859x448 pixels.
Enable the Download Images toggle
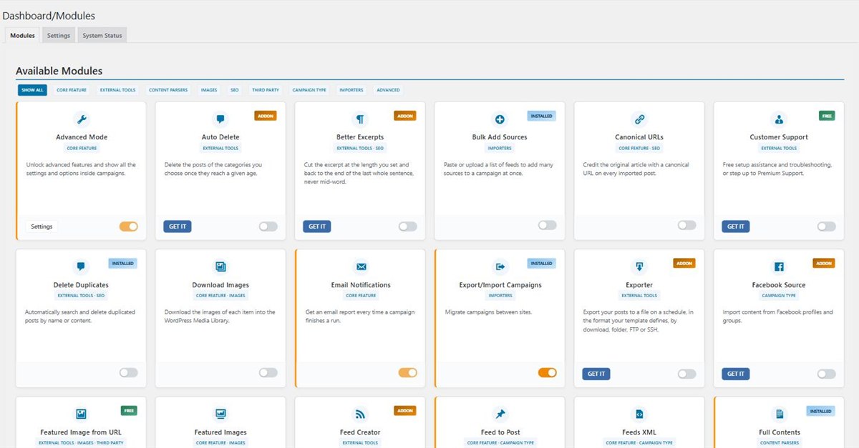click(268, 372)
